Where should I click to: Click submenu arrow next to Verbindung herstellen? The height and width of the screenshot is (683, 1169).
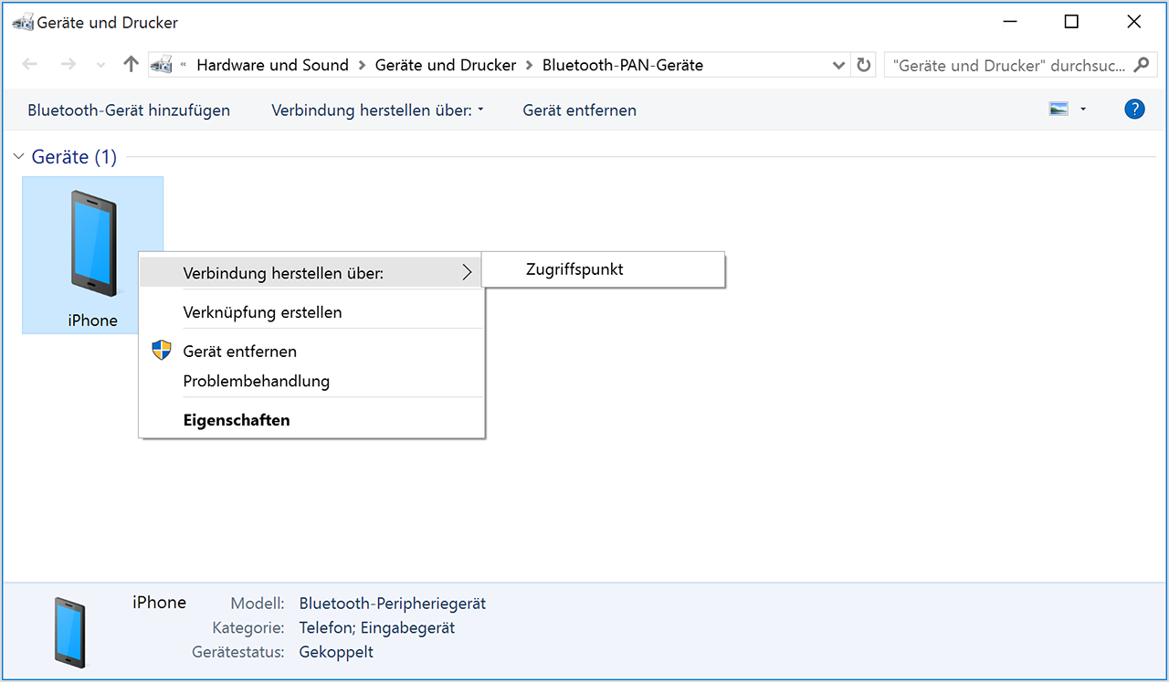(467, 272)
